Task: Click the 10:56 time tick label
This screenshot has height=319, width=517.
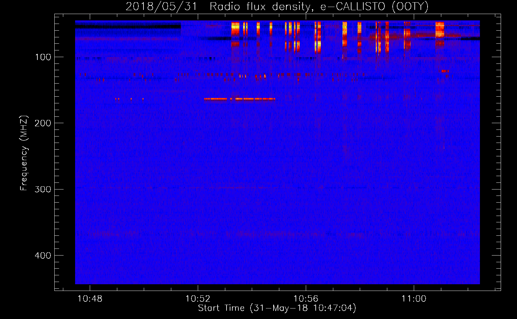Action: click(x=306, y=299)
